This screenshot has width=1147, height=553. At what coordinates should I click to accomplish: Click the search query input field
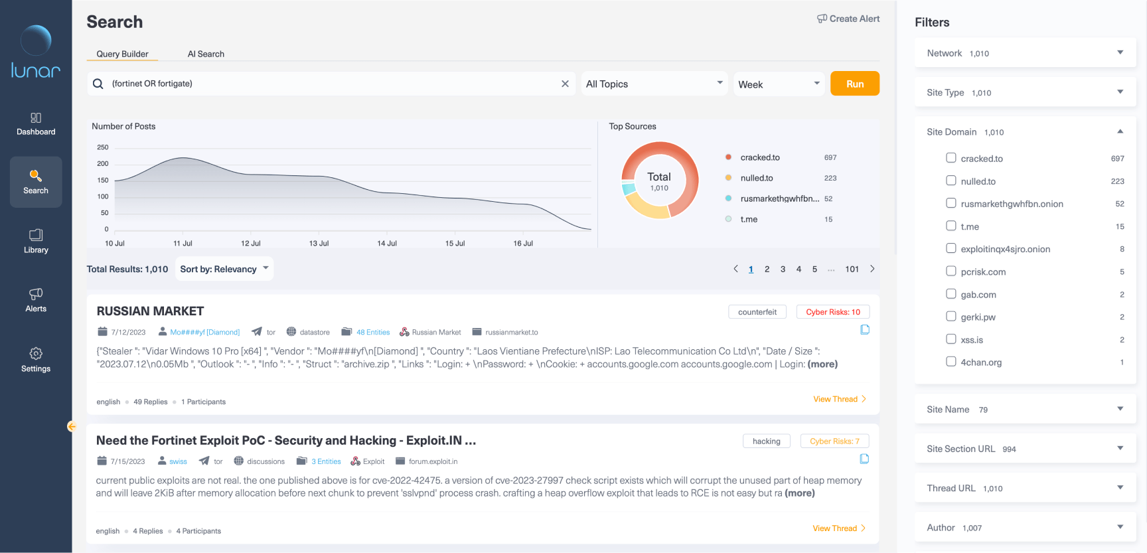tap(332, 84)
